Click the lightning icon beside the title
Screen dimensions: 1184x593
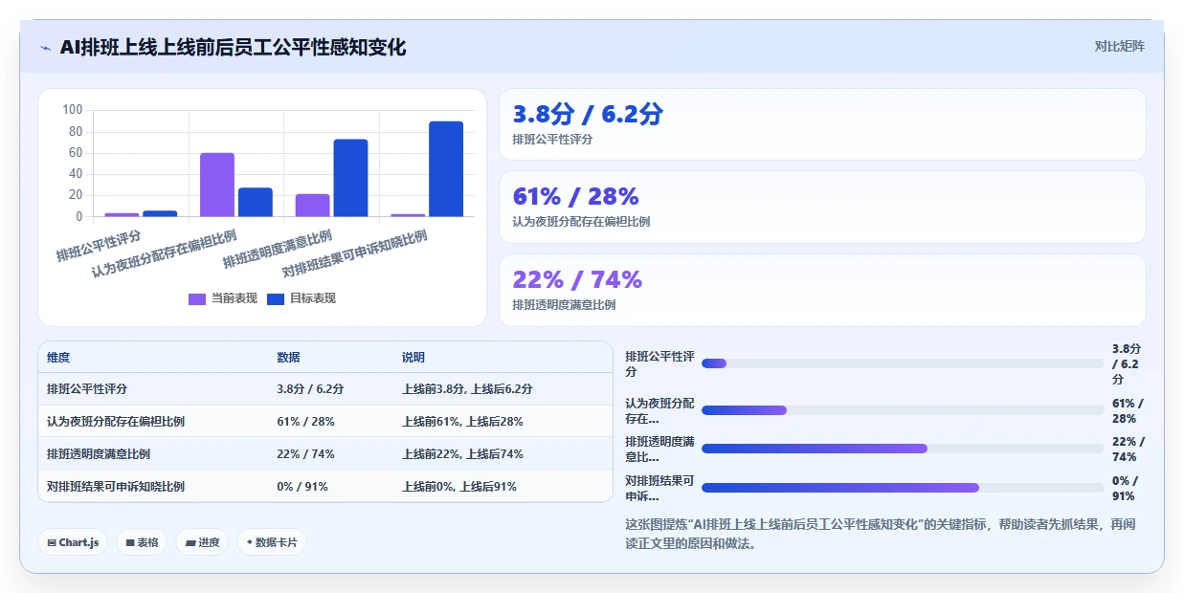45,48
